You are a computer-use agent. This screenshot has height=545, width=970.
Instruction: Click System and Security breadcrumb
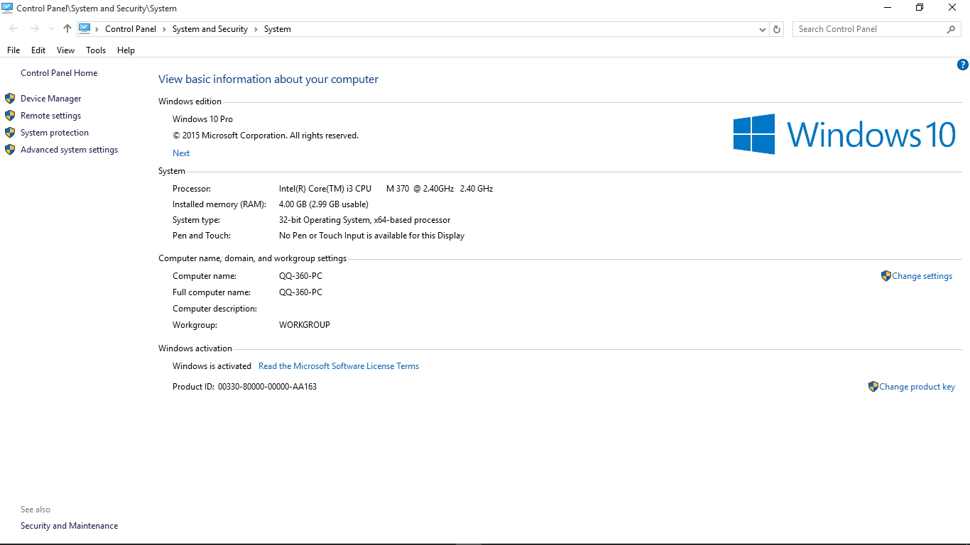pyautogui.click(x=210, y=29)
